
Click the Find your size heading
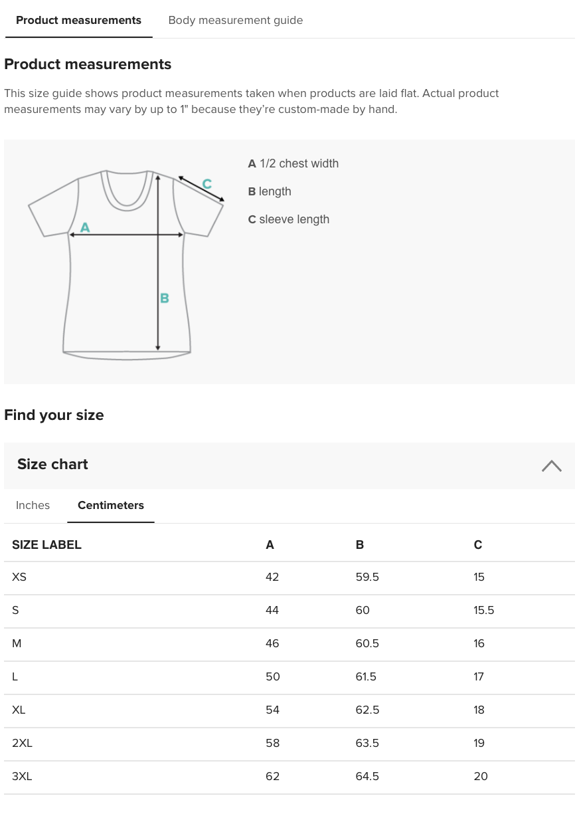(x=54, y=415)
